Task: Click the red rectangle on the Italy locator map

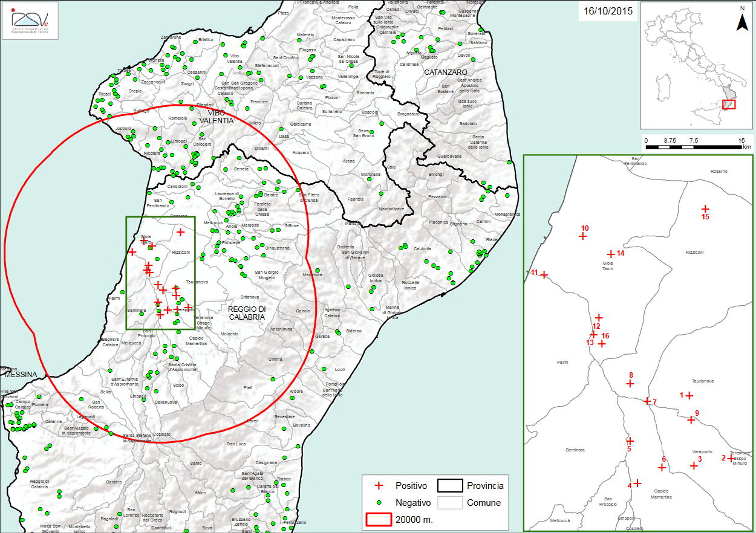Action: 729,105
